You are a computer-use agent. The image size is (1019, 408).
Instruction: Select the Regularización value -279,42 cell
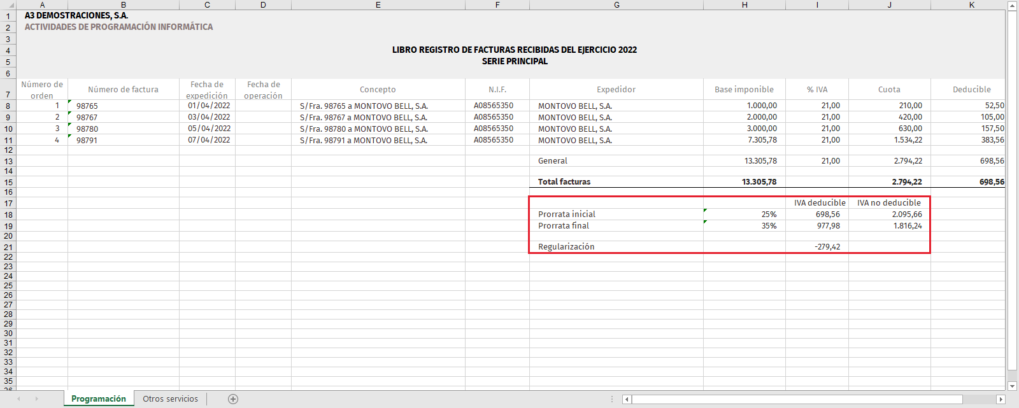pyautogui.click(x=817, y=247)
